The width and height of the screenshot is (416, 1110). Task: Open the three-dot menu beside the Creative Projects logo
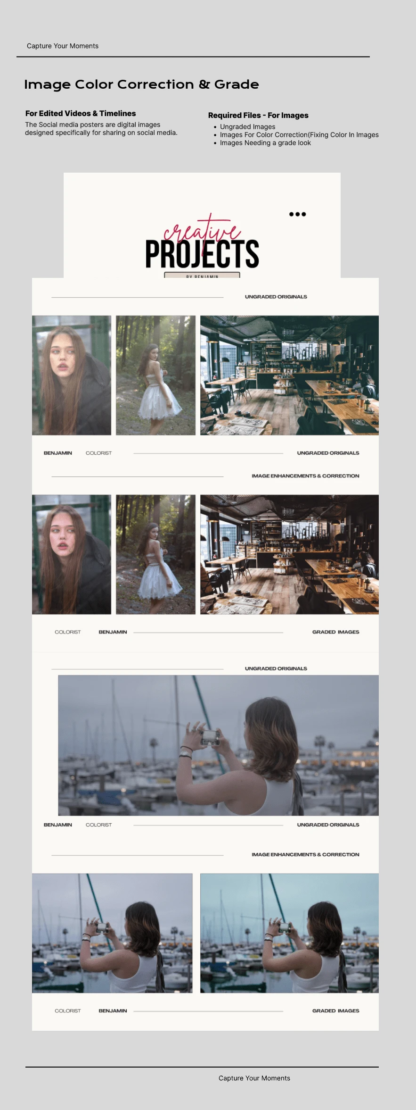coord(297,214)
